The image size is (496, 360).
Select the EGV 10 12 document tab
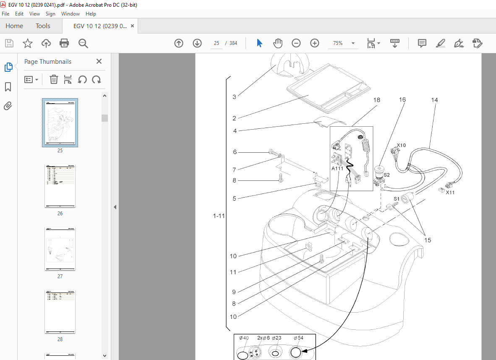pyautogui.click(x=100, y=26)
